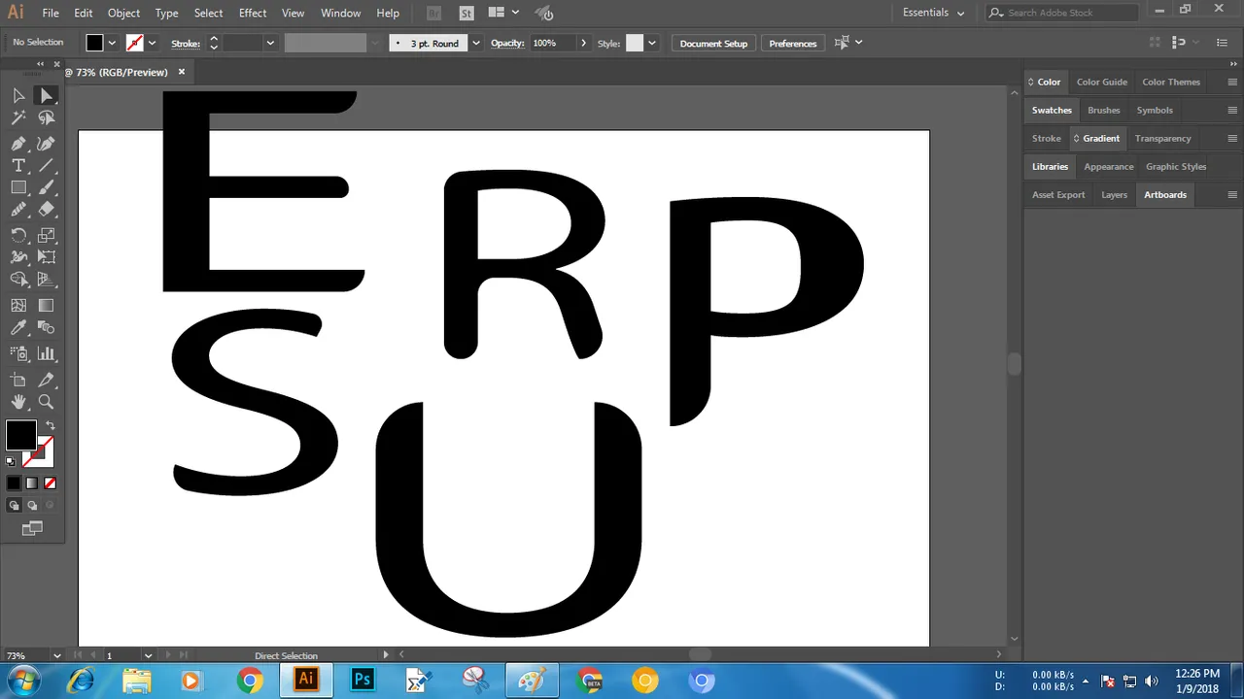Switch to Draw Behind mode

[x=32, y=505]
